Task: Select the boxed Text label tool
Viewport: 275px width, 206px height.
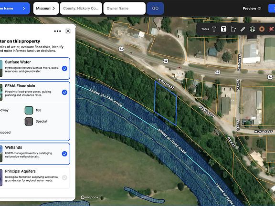Action: tap(223, 29)
